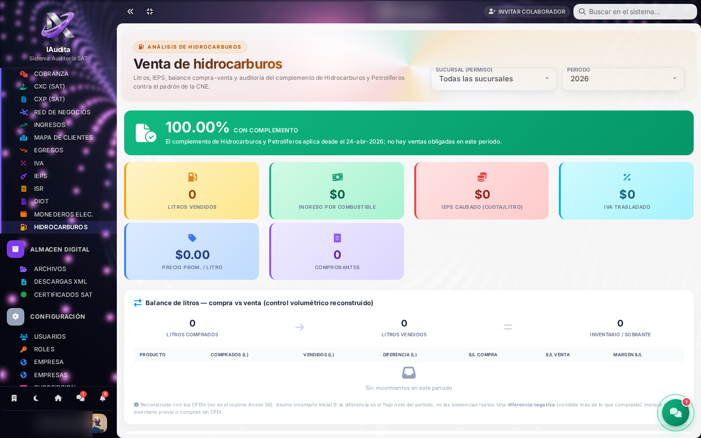Image resolution: width=701 pixels, height=438 pixels.
Task: Collapse the sidebar with double-chevron icon
Action: point(130,11)
